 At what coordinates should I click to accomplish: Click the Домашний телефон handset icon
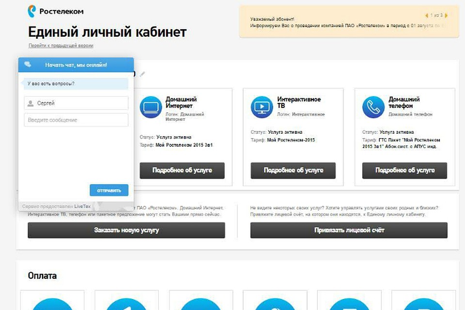(x=373, y=107)
